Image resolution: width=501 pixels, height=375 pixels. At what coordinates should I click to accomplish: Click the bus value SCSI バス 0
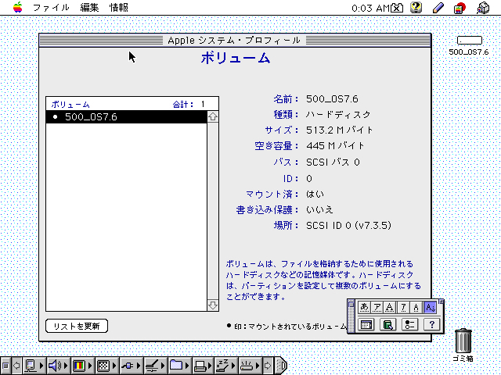(333, 162)
